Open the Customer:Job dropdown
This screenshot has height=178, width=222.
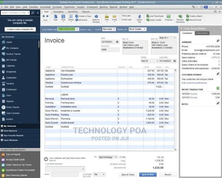77,29
